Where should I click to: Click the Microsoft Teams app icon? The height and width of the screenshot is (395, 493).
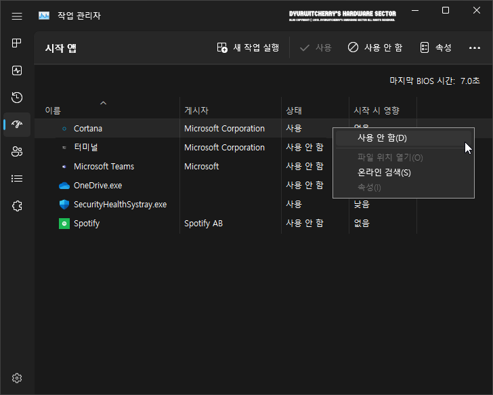(64, 167)
